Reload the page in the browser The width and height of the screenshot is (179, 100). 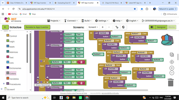tap(13, 9)
